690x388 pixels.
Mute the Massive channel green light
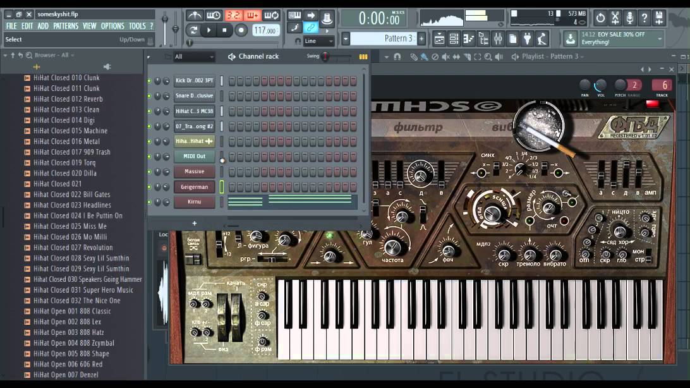pos(149,172)
